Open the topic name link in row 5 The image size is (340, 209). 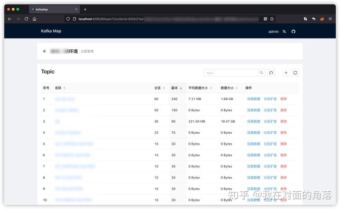74,144
